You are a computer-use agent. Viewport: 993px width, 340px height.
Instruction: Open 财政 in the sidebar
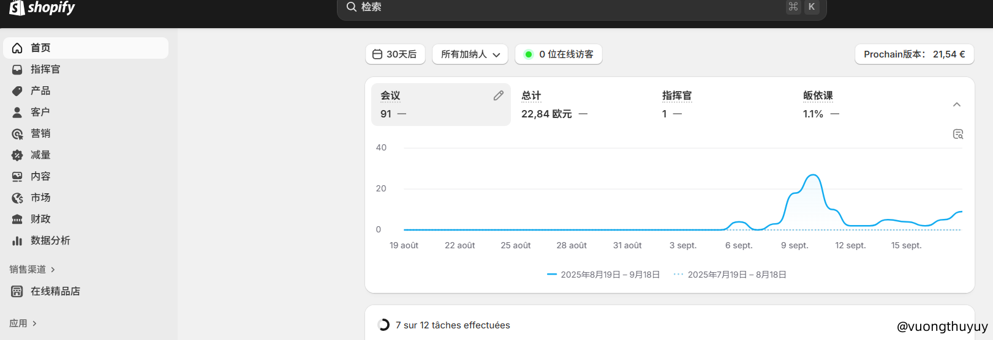coord(40,219)
